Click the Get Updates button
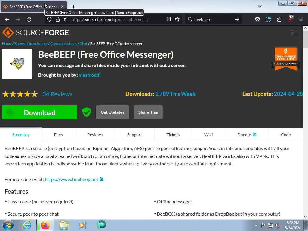Image resolution: width=308 pixels, height=231 pixels. coord(112,112)
